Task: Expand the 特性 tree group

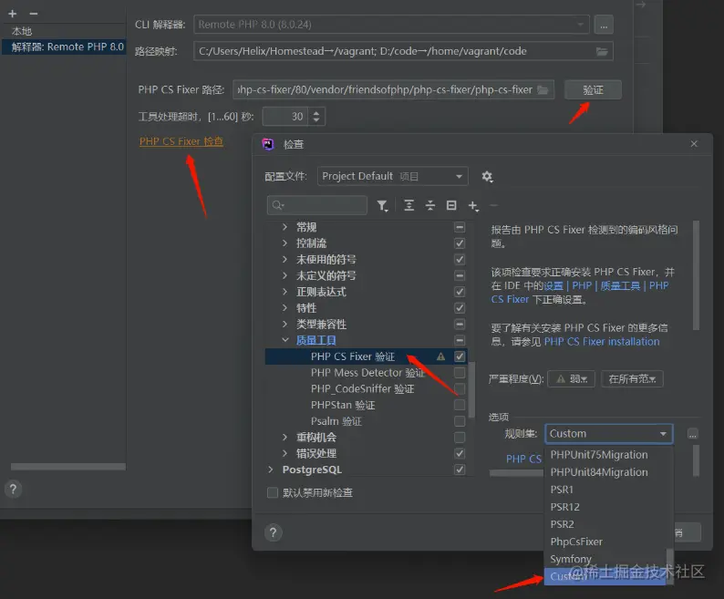Action: tap(284, 308)
